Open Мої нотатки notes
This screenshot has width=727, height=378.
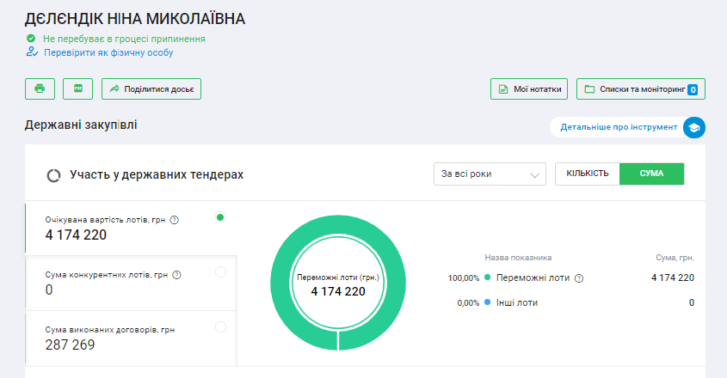pyautogui.click(x=529, y=89)
